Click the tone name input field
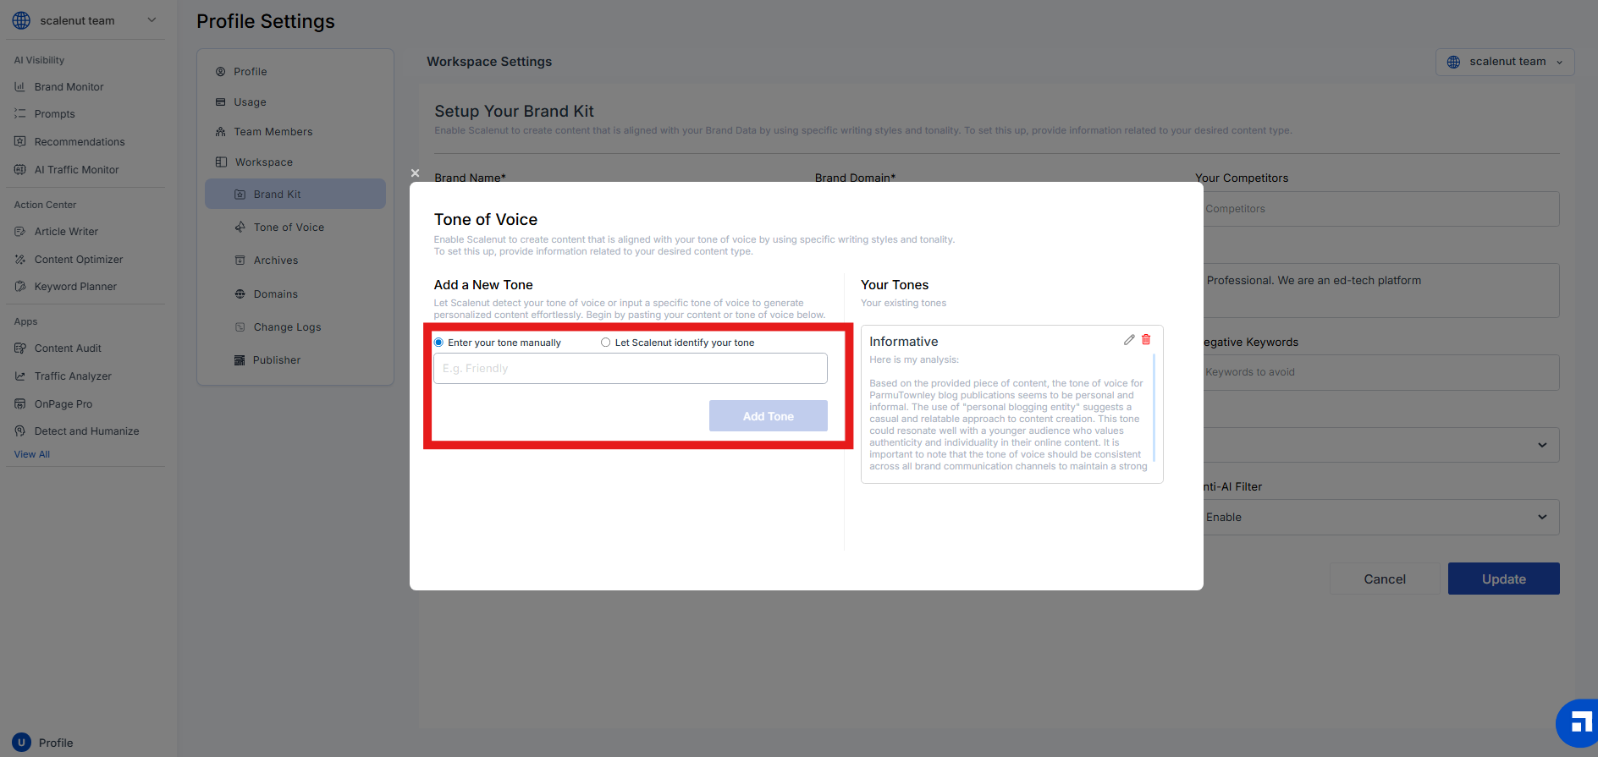Image resolution: width=1598 pixels, height=757 pixels. pos(630,369)
